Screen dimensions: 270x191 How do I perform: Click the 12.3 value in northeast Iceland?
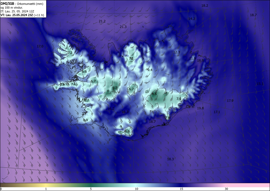(177, 52)
